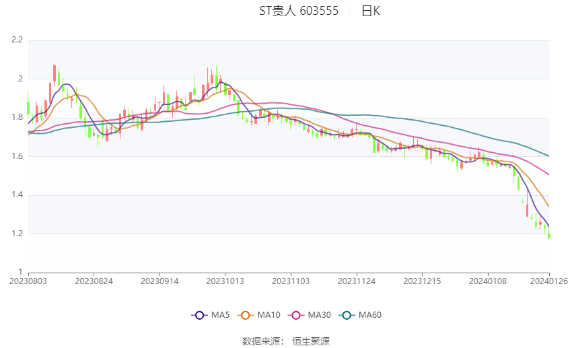
Task: Toggle the MA5 legend series
Action: click(211, 315)
